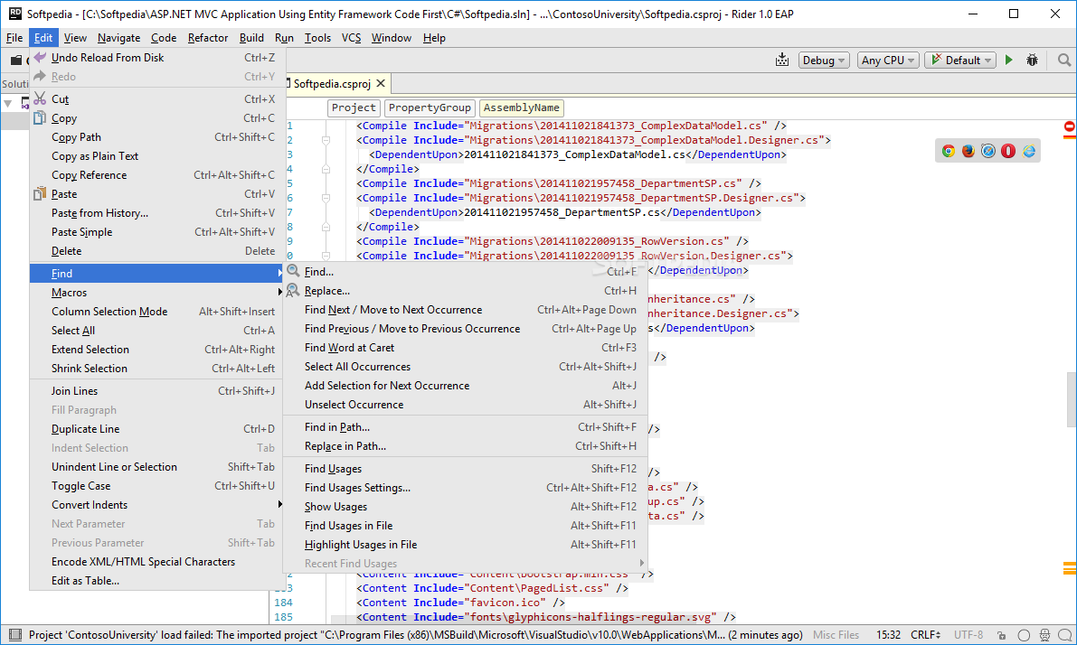Viewport: 1077px width, 645px height.
Task: Click the circle inspection indicator in status bar
Action: [x=1024, y=635]
